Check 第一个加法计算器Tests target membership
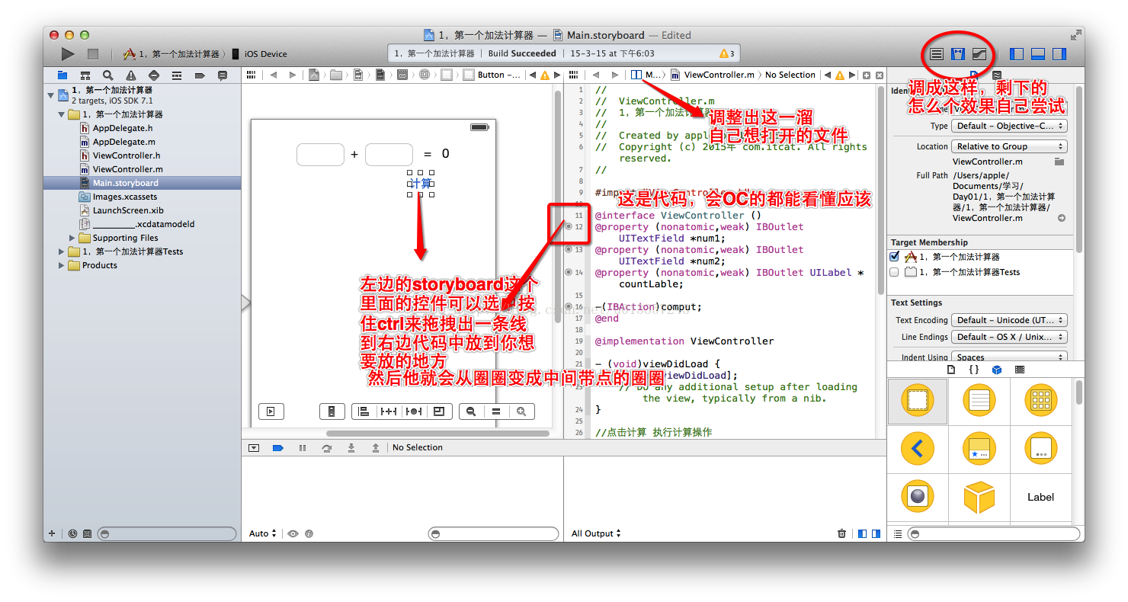 tap(895, 272)
